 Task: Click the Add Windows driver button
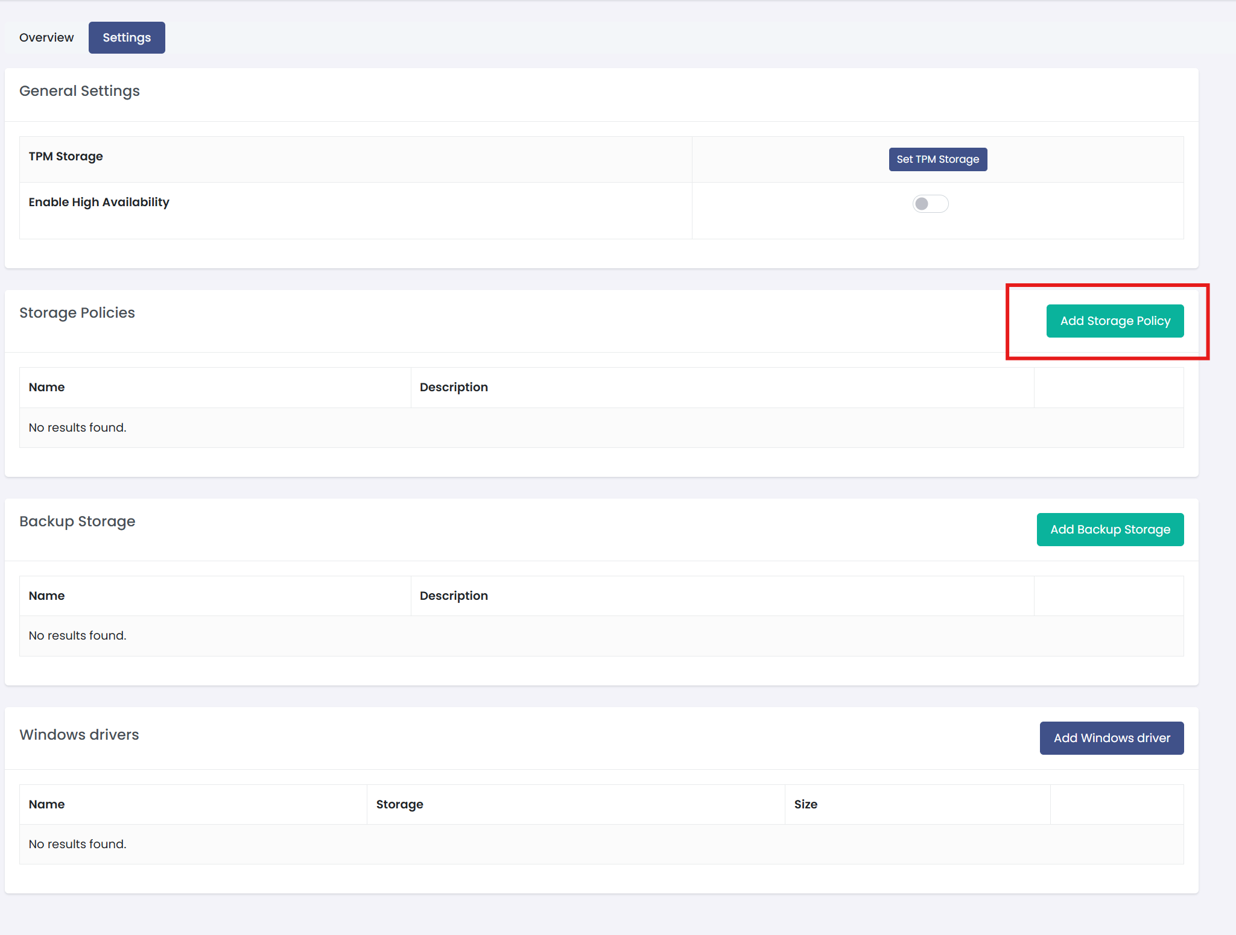tap(1111, 737)
